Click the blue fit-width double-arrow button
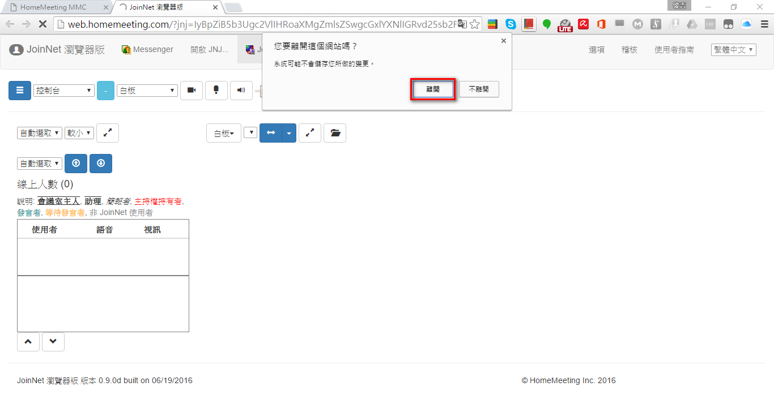The height and width of the screenshot is (412, 774). (271, 133)
